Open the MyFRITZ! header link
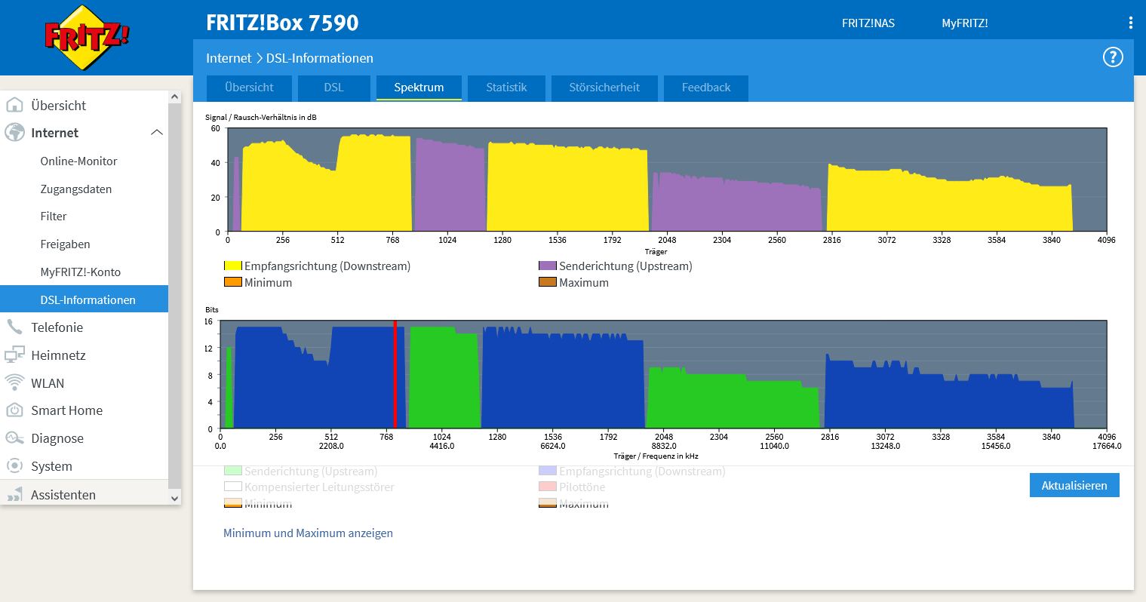 click(964, 23)
